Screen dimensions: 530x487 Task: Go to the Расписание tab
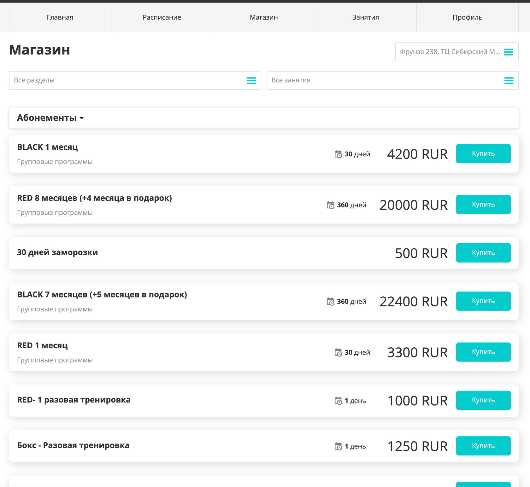click(x=162, y=17)
